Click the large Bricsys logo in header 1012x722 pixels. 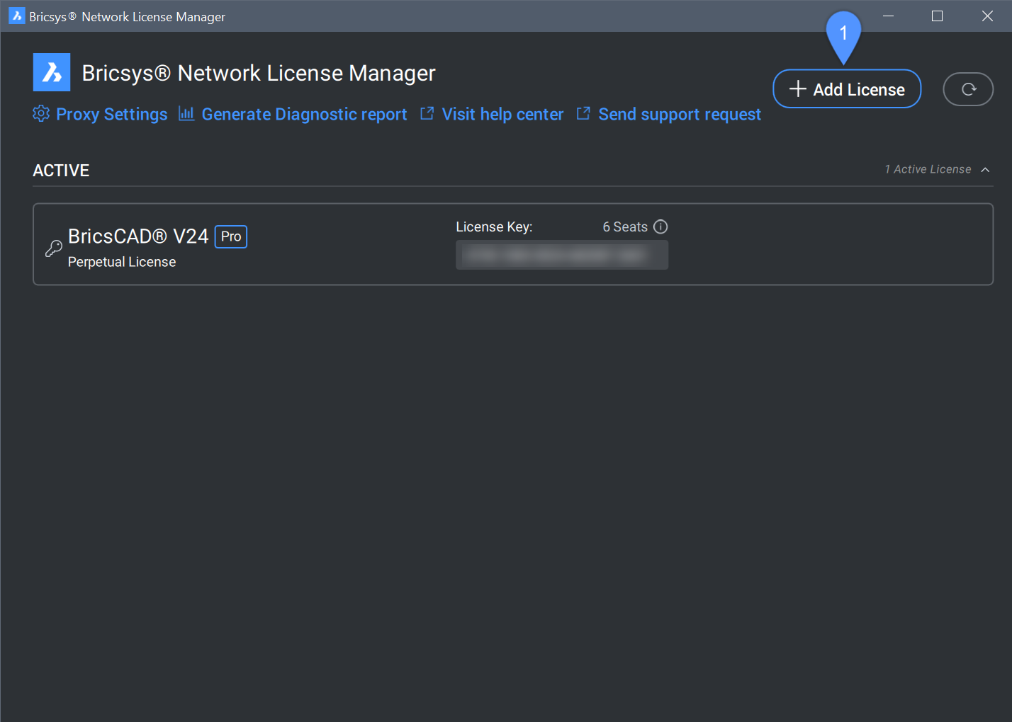[x=52, y=72]
